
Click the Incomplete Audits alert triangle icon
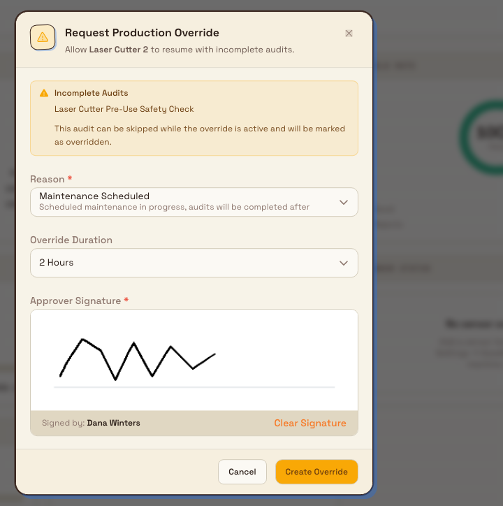44,93
